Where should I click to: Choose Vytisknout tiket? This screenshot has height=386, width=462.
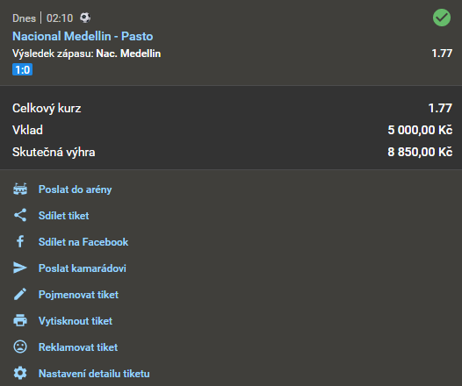(76, 321)
